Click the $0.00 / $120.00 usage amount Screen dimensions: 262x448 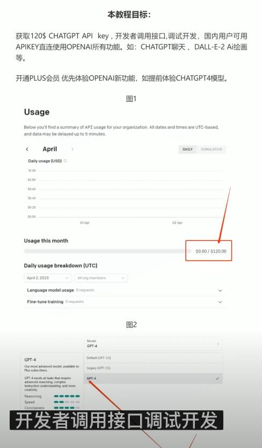click(211, 252)
